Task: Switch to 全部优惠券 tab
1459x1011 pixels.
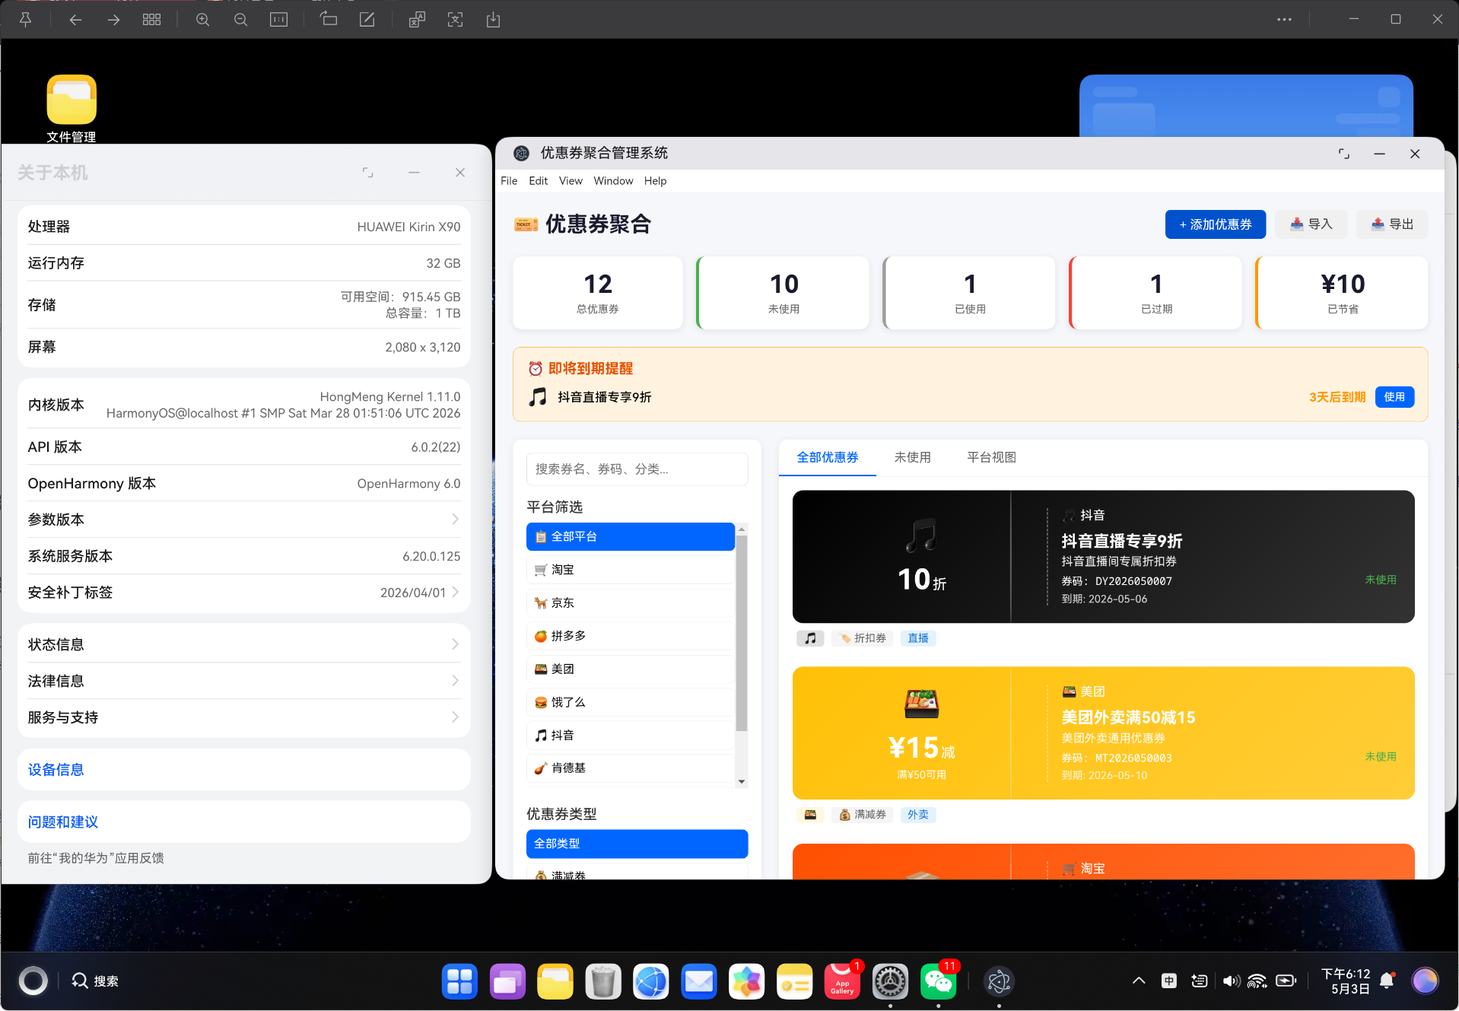Action: coord(828,457)
